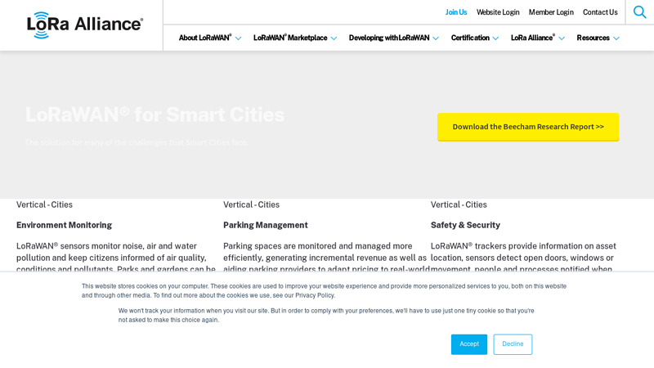Open Member Login link

tap(551, 12)
